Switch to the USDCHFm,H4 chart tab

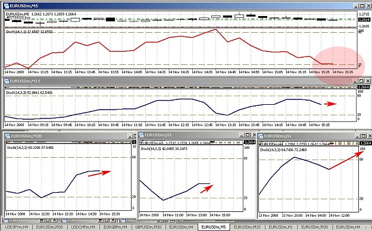click(83, 227)
